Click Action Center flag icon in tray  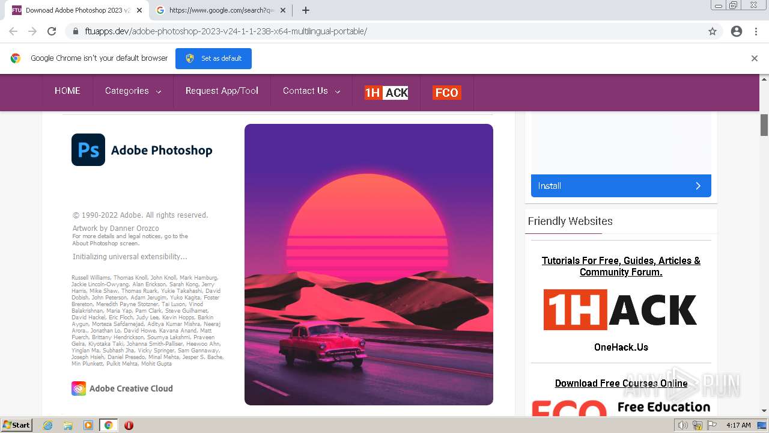[x=712, y=425]
